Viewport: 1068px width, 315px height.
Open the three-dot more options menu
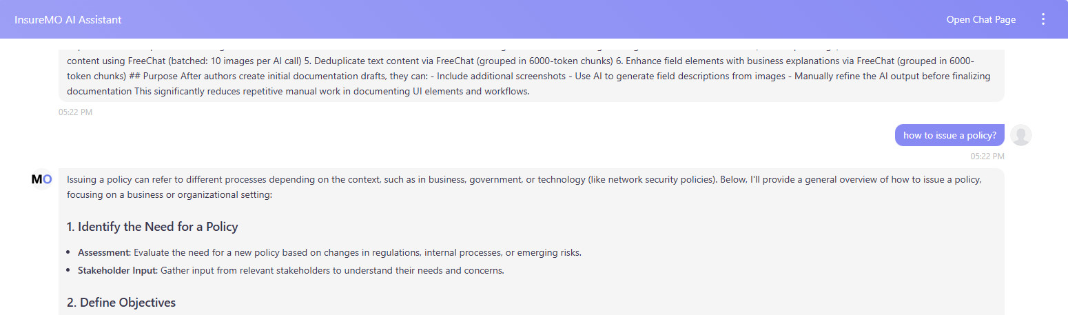click(1043, 19)
